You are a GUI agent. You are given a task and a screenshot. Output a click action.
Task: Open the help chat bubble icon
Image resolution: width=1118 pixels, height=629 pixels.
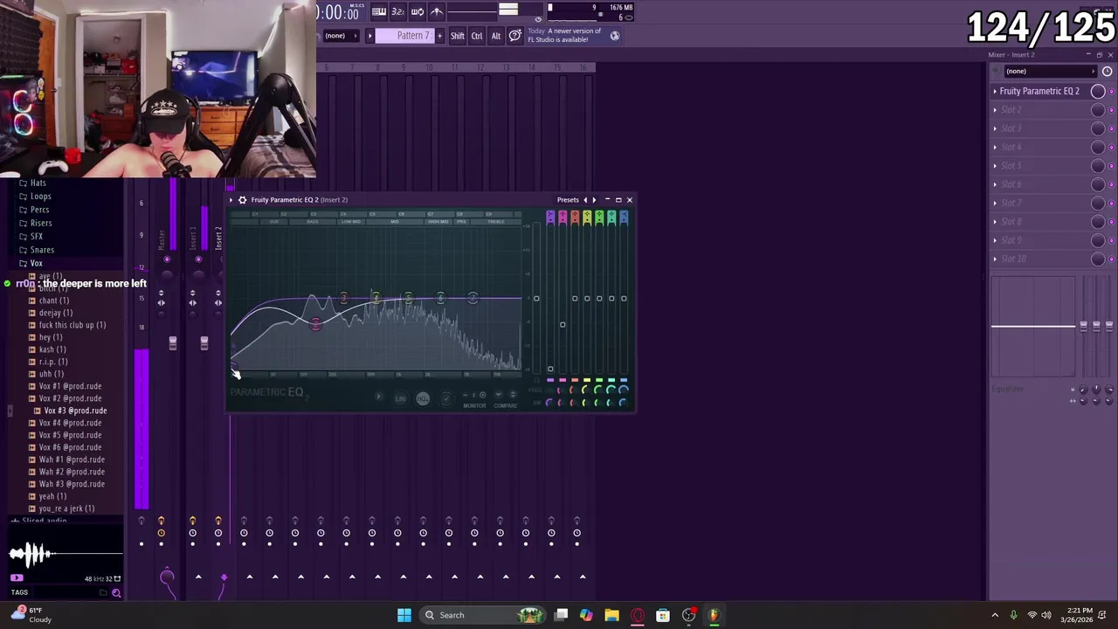[515, 35]
